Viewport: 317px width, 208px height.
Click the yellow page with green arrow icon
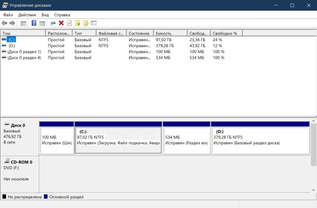pyautogui.click(x=78, y=23)
